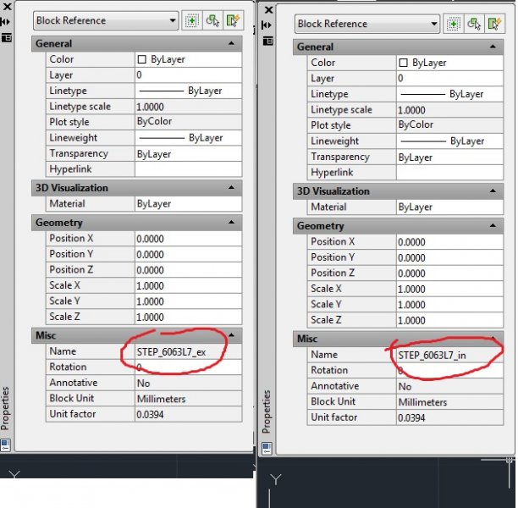Click bottom icon of left palette title bar

tap(6, 444)
